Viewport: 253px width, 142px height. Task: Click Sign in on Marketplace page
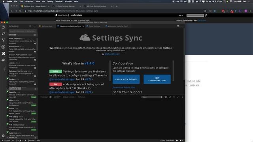[x=181, y=15]
